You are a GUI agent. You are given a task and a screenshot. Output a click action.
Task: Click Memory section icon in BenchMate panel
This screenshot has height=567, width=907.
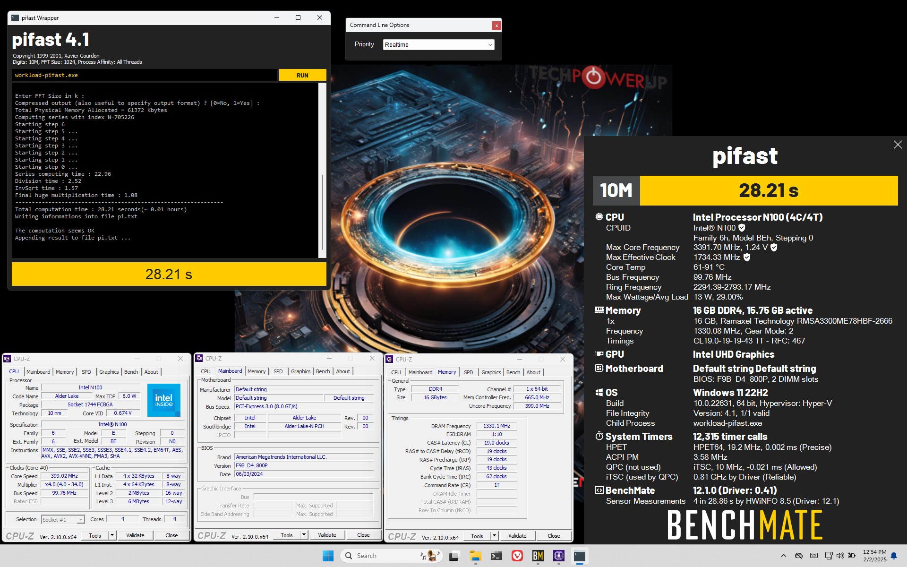click(x=599, y=310)
